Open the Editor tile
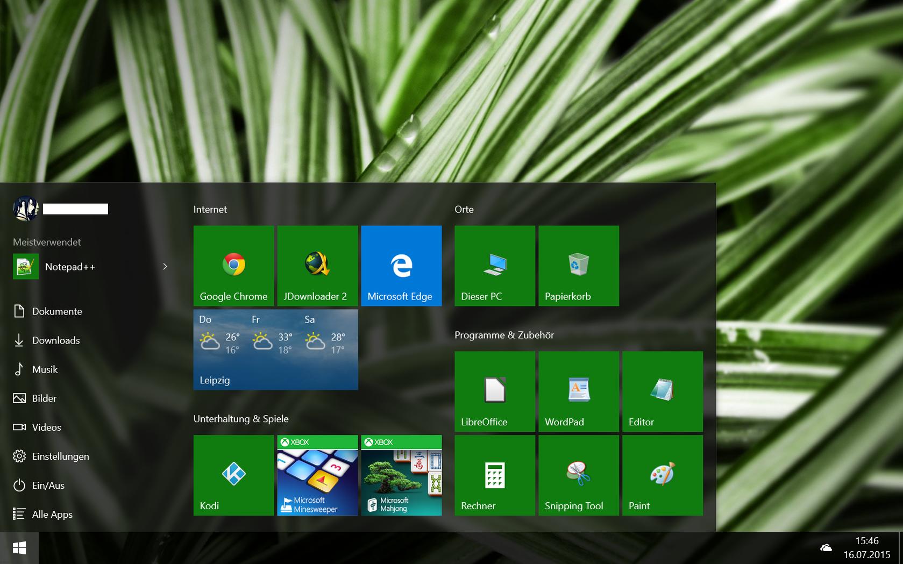Image resolution: width=903 pixels, height=564 pixels. pos(663,391)
